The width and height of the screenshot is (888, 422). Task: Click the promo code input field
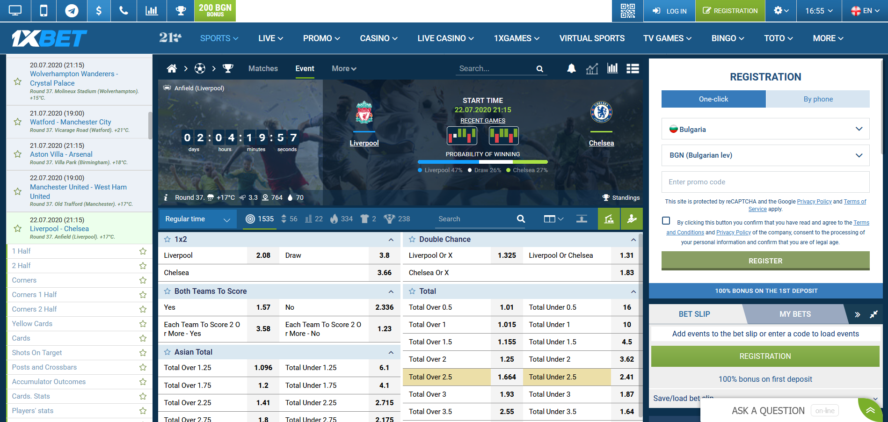point(765,182)
